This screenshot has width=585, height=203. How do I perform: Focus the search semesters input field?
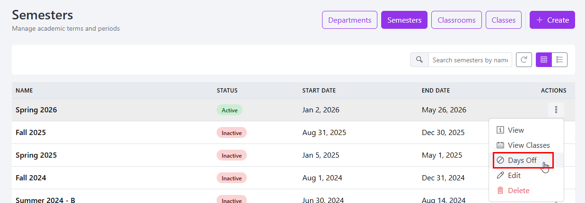(470, 60)
